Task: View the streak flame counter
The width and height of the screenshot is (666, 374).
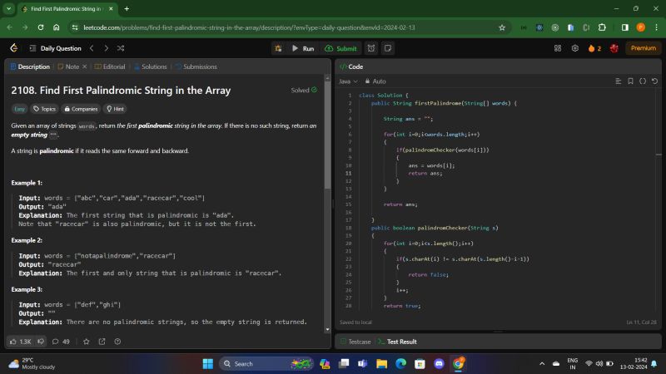Action: [x=594, y=48]
